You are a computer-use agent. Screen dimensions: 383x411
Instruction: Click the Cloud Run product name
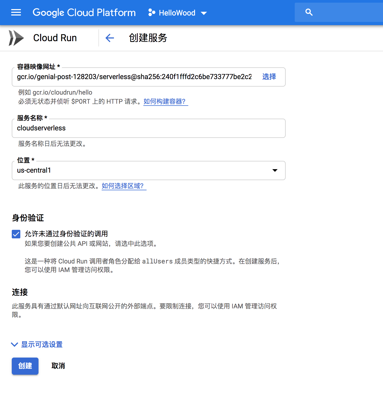tap(55, 38)
